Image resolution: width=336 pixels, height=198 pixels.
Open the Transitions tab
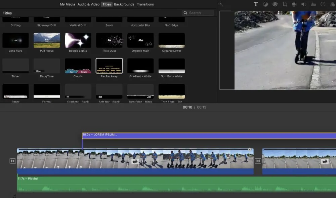145,4
